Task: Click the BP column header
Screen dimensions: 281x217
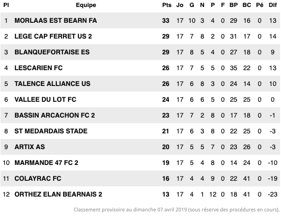Action: 233,5
